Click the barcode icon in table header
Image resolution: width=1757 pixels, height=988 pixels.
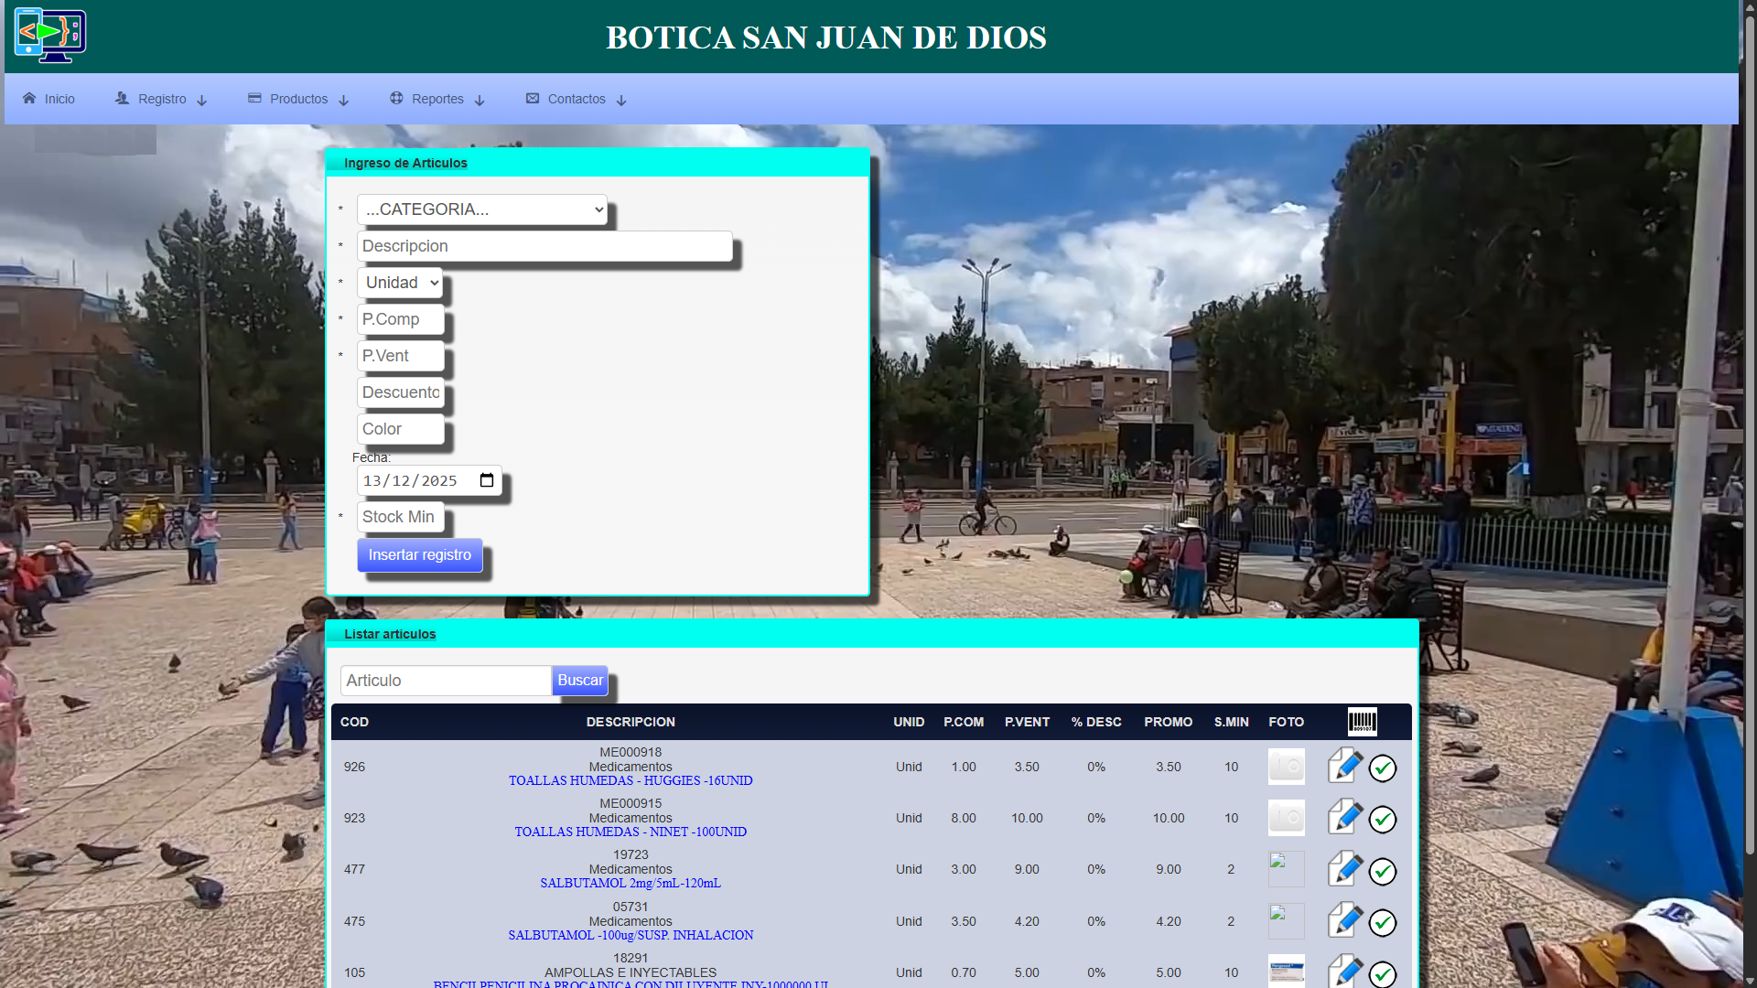(x=1362, y=722)
